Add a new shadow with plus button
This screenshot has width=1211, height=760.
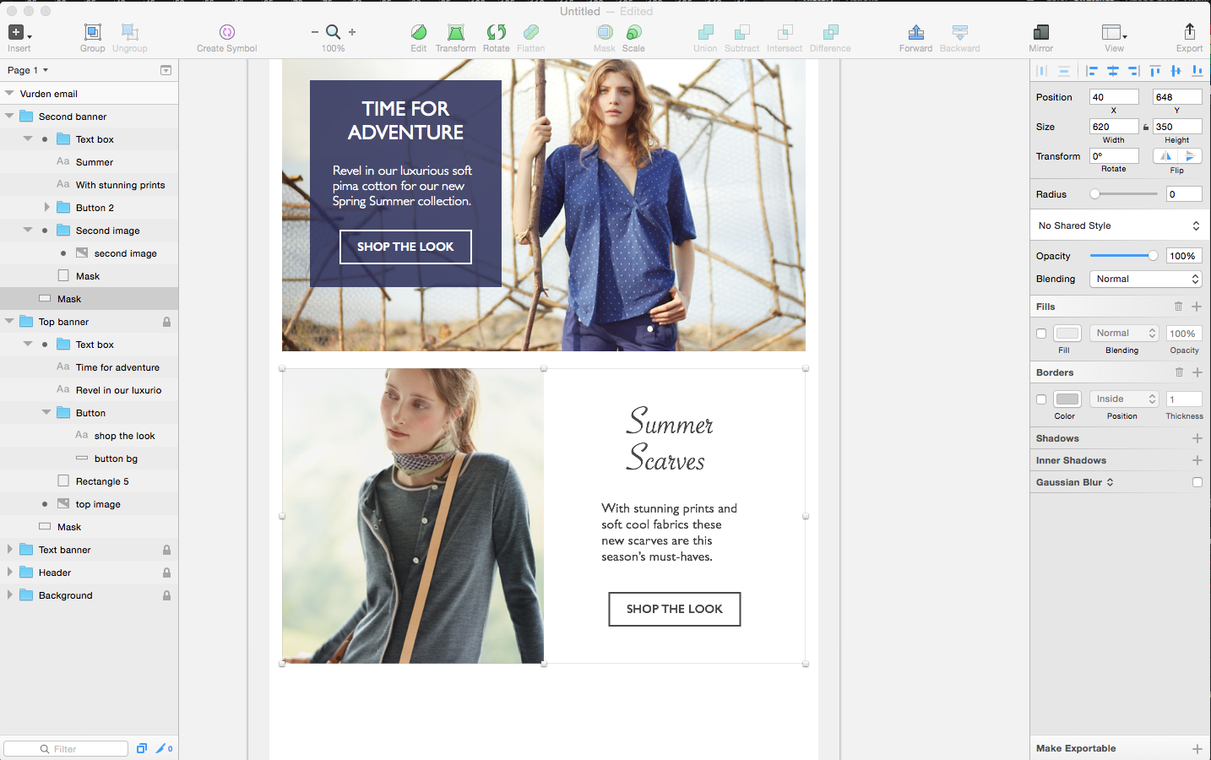1197,438
